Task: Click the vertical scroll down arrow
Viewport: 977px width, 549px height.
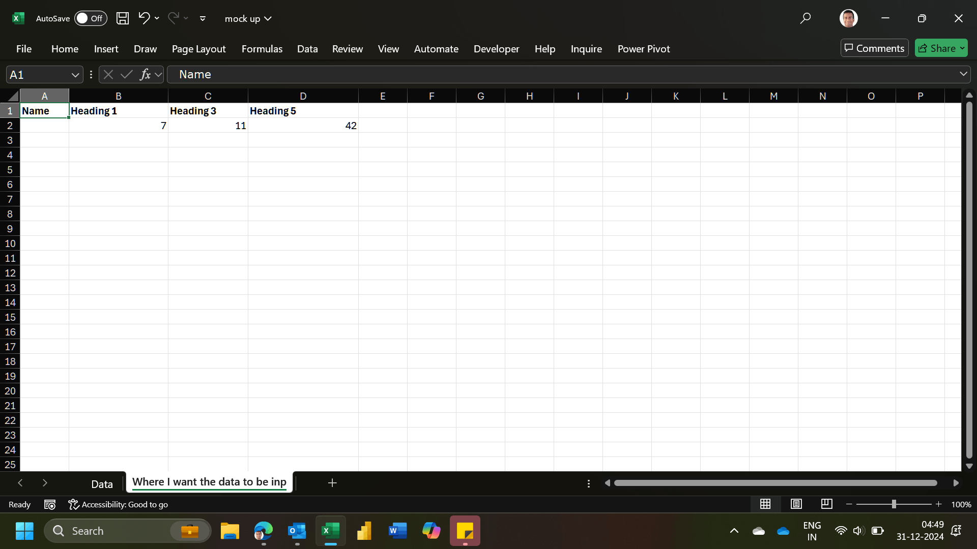Action: click(x=969, y=466)
